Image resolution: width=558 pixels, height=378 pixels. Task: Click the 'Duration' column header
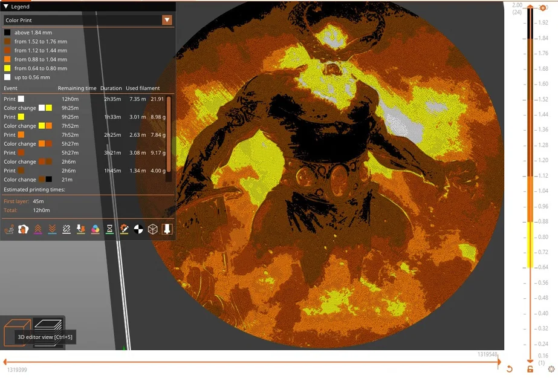[111, 88]
